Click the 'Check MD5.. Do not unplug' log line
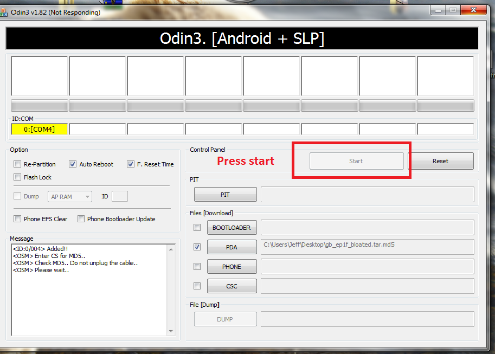 pyautogui.click(x=75, y=263)
